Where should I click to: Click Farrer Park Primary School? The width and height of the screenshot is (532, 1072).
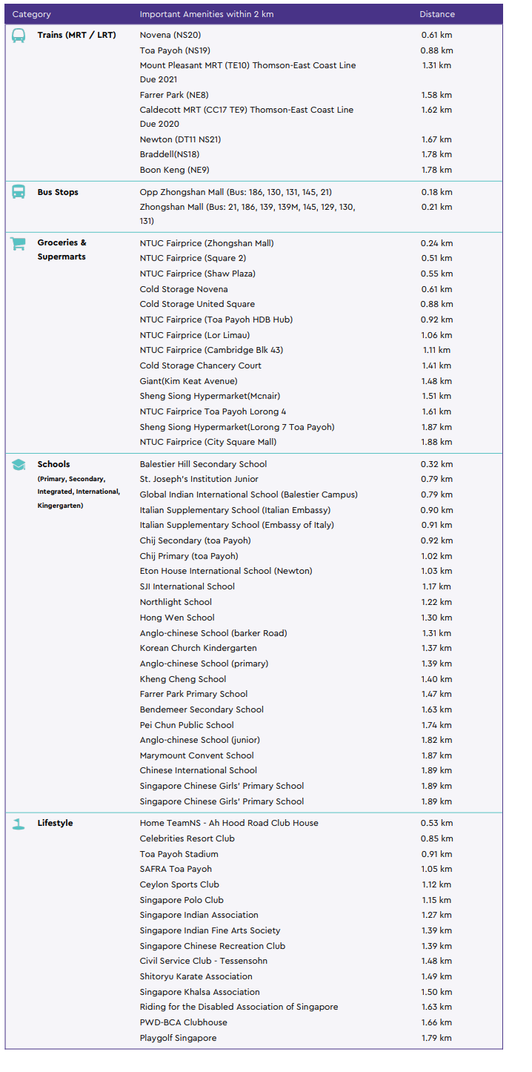click(x=194, y=694)
